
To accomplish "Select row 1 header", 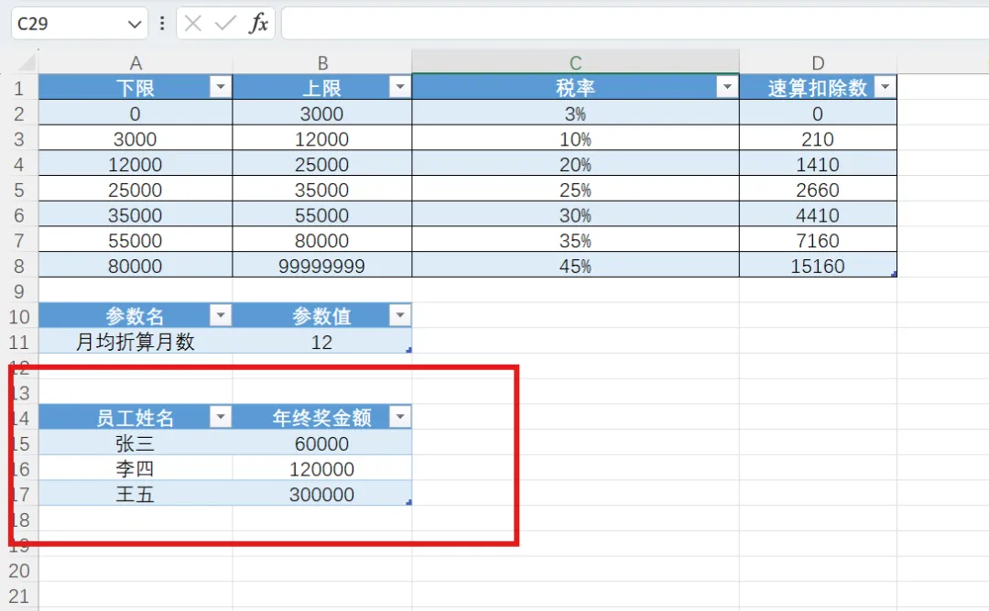I will 19,88.
